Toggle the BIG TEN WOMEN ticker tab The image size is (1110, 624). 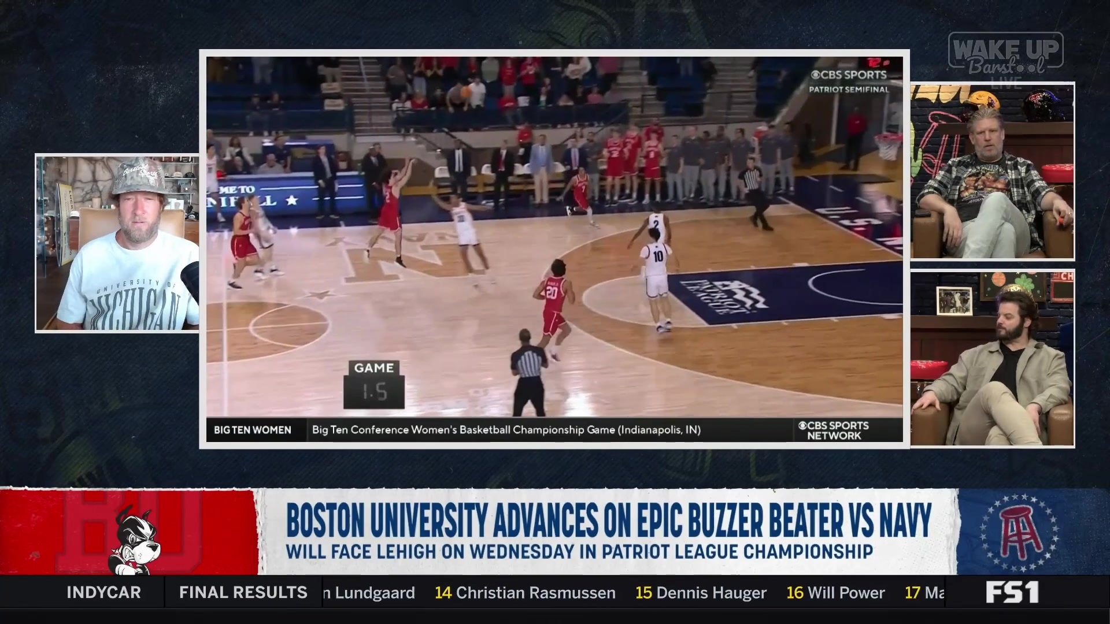pyautogui.click(x=252, y=430)
